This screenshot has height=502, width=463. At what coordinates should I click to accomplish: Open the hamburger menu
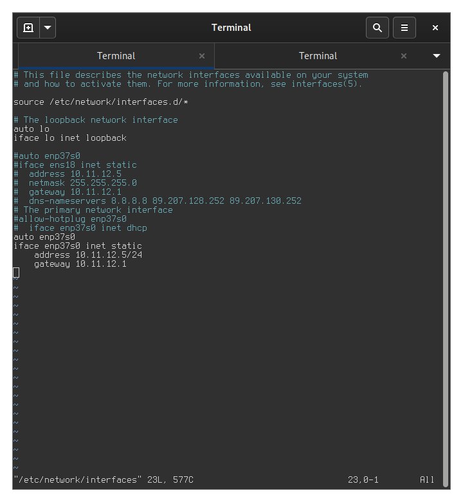[404, 28]
